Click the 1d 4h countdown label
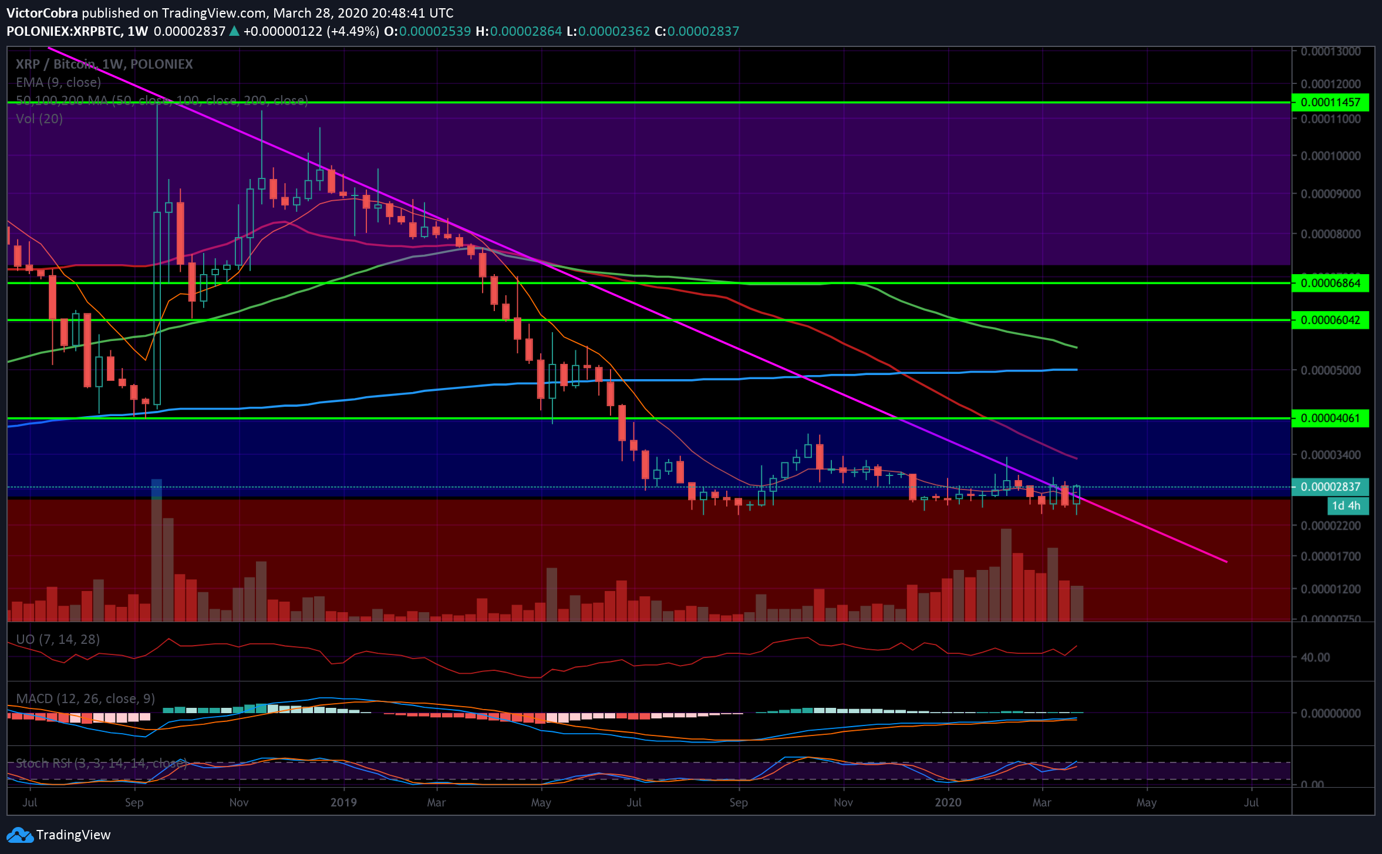The image size is (1382, 854). coord(1347,505)
